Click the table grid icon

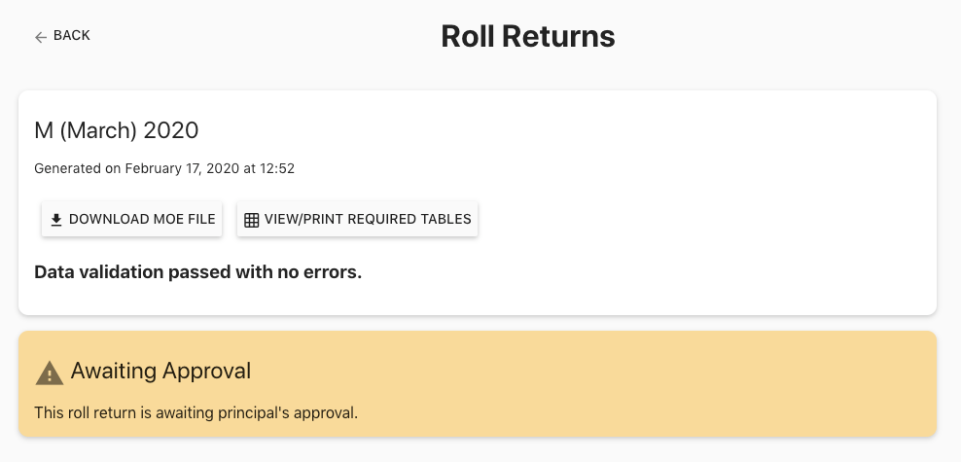251,220
